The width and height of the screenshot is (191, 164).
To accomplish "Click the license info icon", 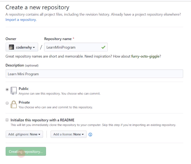I will point(90,134).
